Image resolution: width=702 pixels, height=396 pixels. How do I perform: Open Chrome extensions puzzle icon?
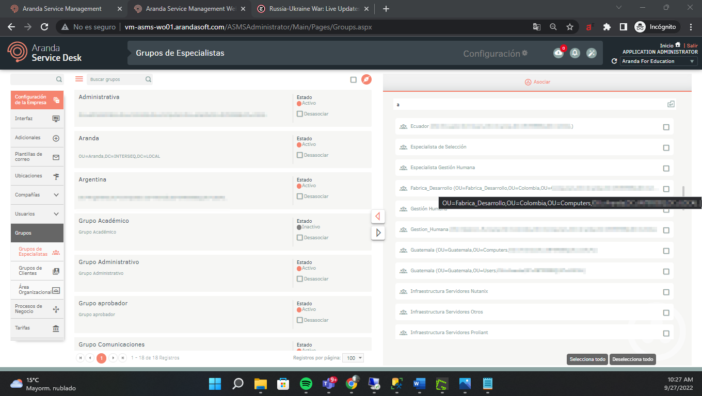pyautogui.click(x=607, y=27)
